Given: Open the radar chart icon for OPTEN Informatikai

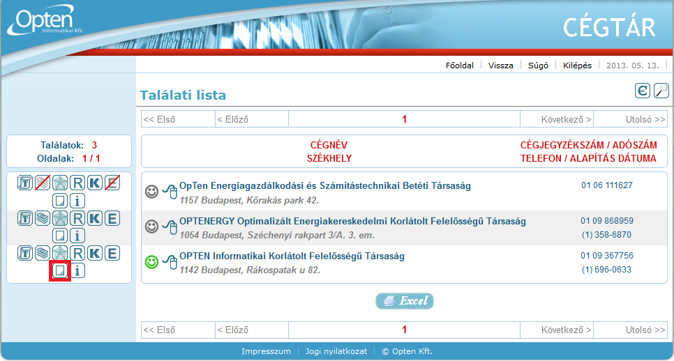Looking at the screenshot, I should pyautogui.click(x=60, y=253).
